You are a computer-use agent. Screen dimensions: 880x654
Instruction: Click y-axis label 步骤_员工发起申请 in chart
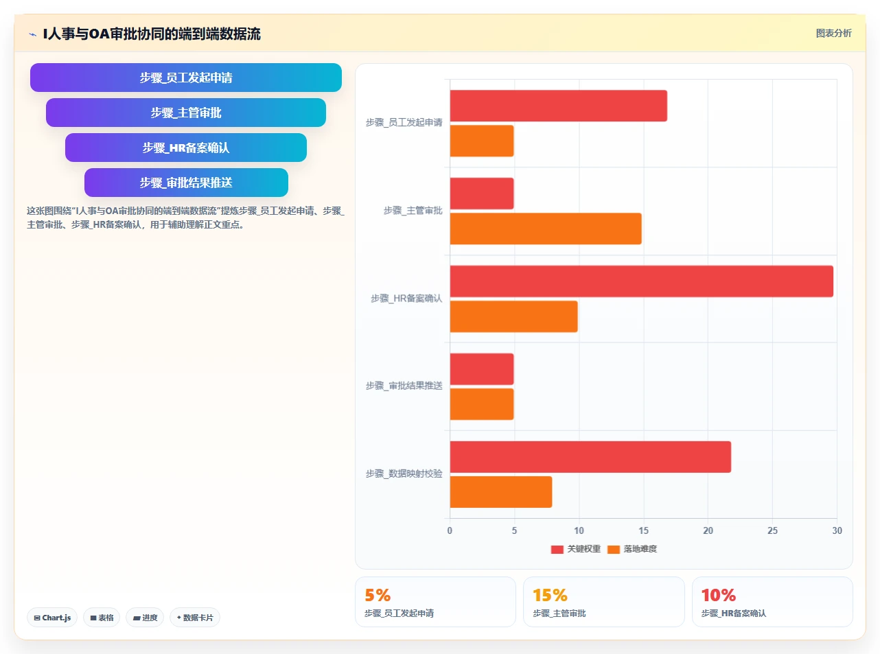pyautogui.click(x=404, y=123)
